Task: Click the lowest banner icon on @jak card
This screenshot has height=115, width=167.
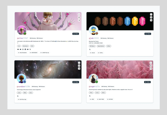Action: coord(151,20)
